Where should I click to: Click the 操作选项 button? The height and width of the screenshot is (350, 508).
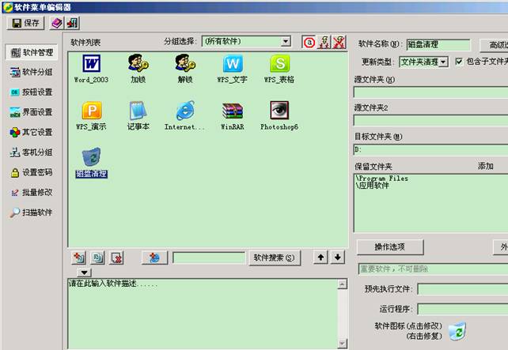pos(390,247)
